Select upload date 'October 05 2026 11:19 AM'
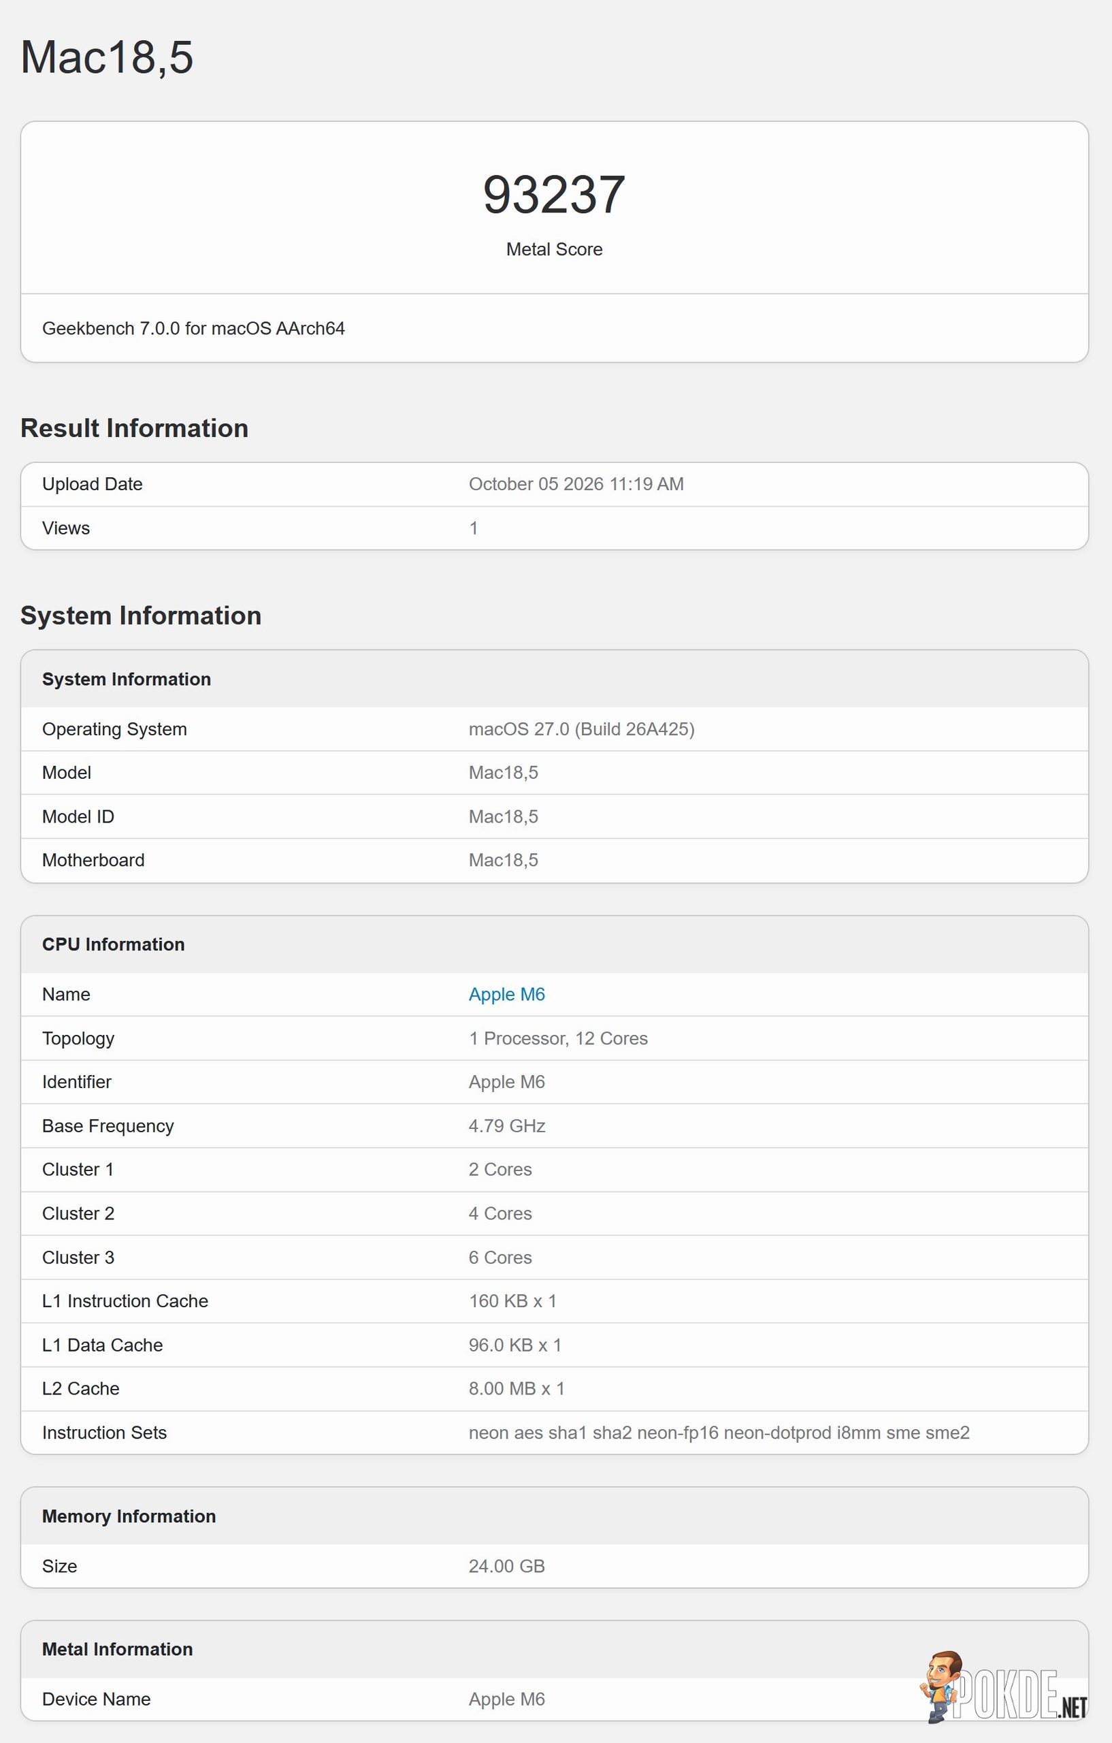The width and height of the screenshot is (1112, 1743). click(576, 484)
